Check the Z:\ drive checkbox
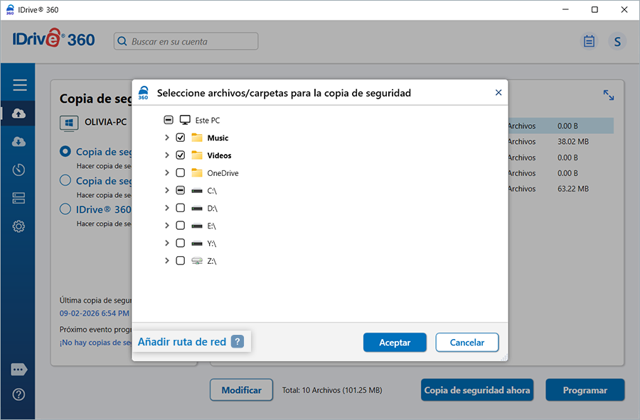 tap(180, 260)
